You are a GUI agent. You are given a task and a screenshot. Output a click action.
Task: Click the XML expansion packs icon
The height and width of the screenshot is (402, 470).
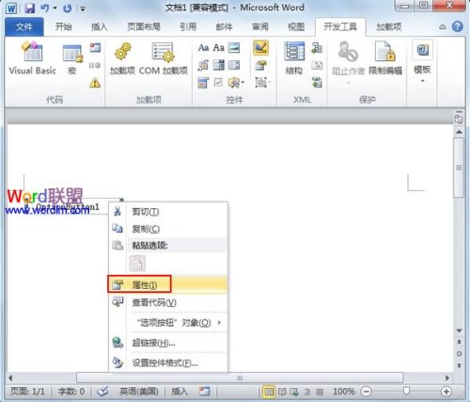pos(317,83)
